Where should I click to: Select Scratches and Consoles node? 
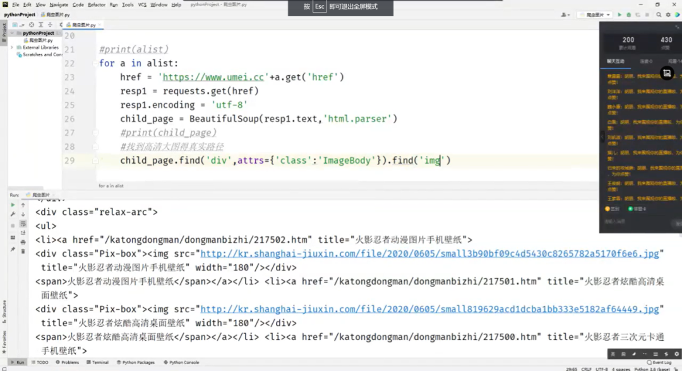click(x=40, y=55)
